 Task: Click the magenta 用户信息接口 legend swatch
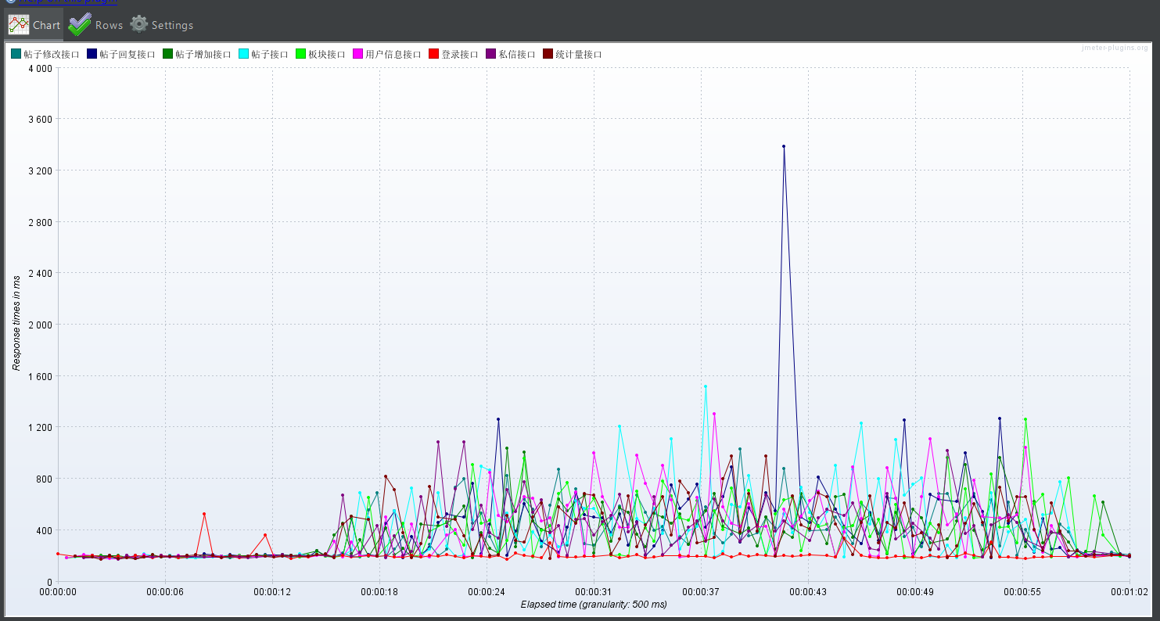(357, 54)
